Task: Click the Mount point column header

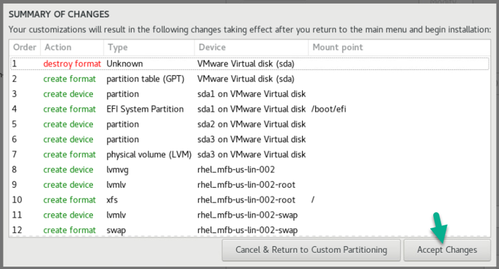Action: point(399,47)
